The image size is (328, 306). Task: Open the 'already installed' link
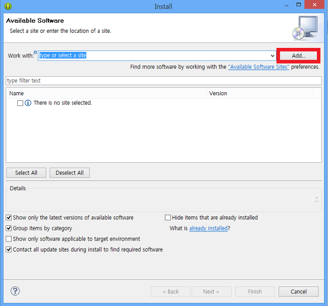(208, 228)
